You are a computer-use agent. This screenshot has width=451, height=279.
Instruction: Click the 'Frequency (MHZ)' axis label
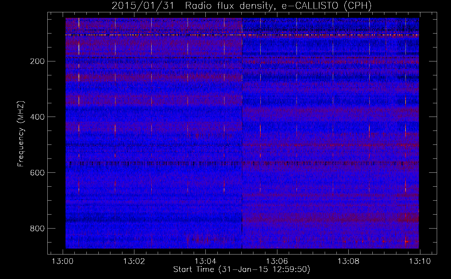[x=21, y=134]
